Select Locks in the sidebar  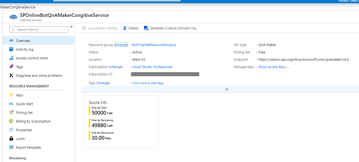39,139
